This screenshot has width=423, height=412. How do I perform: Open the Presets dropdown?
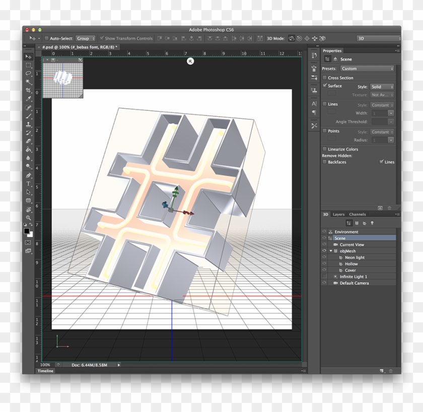tap(367, 68)
